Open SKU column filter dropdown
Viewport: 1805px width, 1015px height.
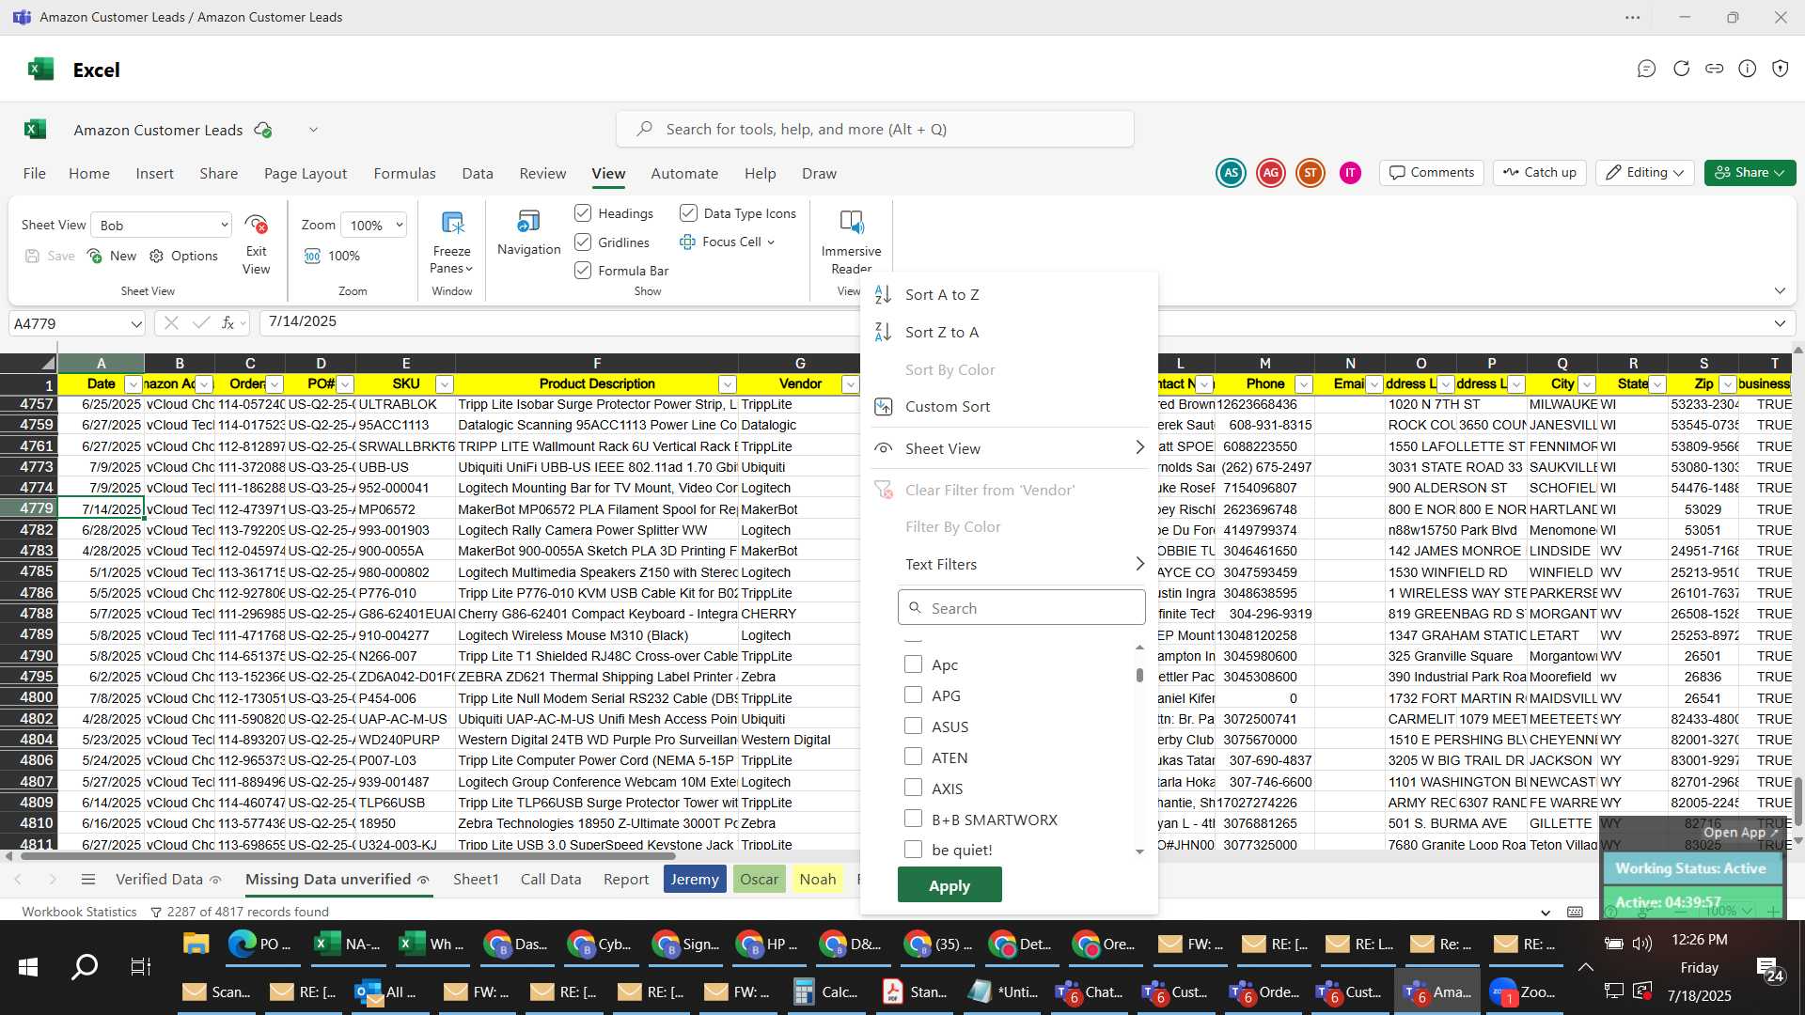[445, 384]
